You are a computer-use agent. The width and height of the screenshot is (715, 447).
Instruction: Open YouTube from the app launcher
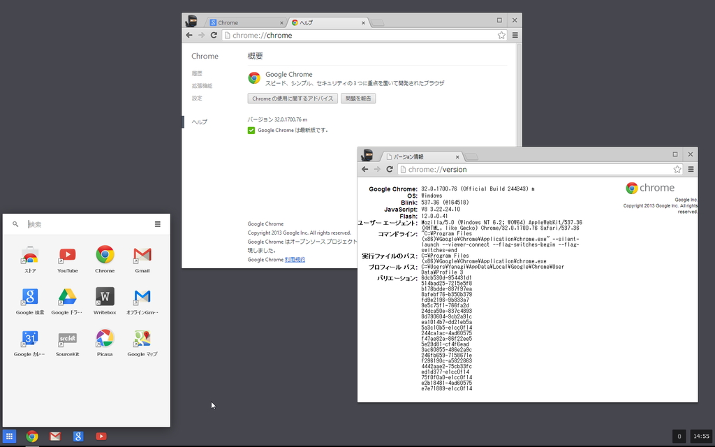pos(66,256)
